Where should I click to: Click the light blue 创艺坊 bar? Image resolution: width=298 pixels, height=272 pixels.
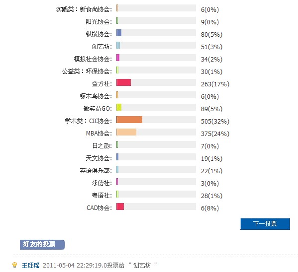tap(118, 45)
